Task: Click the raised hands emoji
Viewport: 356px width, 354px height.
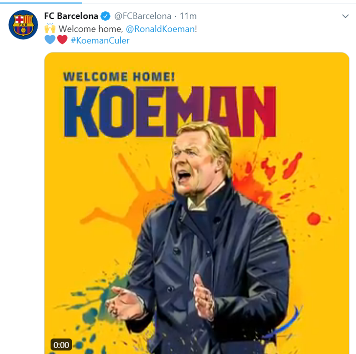Action: click(x=50, y=28)
